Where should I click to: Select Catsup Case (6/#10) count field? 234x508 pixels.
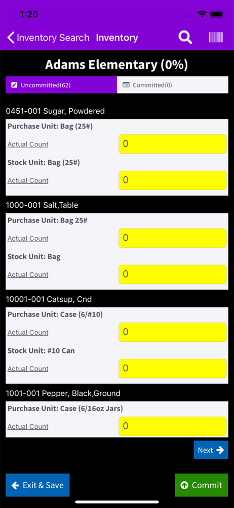click(173, 332)
